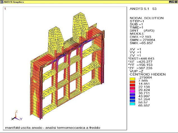Minimize the ANSYS Graphics window
Image resolution: width=178 pixels, height=133 pixels.
[x=170, y=2]
